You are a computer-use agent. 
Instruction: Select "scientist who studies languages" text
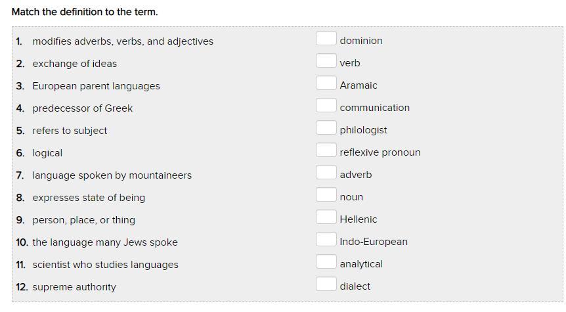[105, 265]
